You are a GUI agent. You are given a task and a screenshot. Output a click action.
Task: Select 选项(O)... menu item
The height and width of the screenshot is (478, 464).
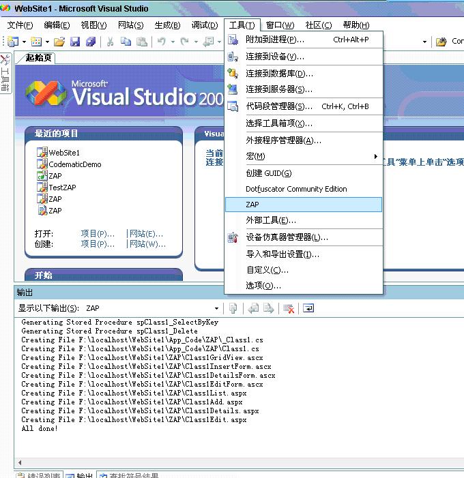(304, 286)
